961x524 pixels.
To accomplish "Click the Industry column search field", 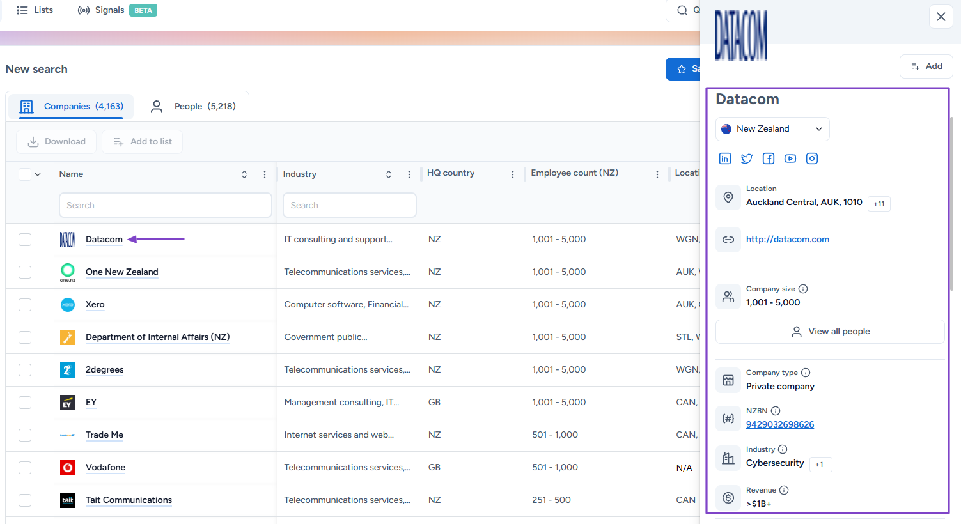I will [350, 206].
